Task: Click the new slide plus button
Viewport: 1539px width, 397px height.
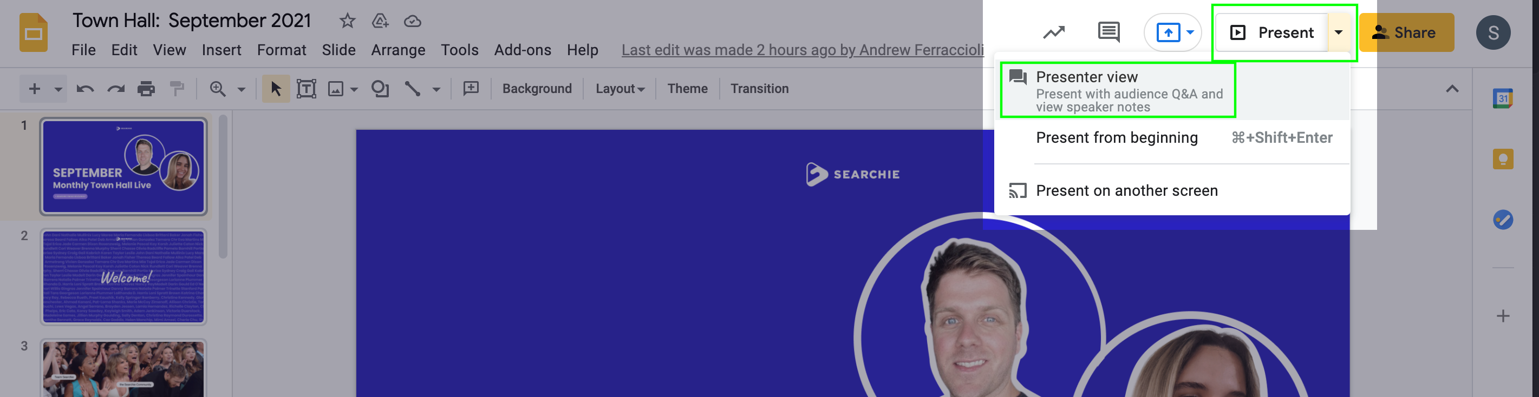Action: 35,89
